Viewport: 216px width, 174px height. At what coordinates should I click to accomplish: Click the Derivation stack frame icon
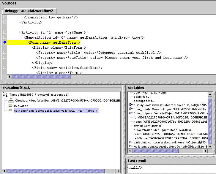click(x=10, y=106)
